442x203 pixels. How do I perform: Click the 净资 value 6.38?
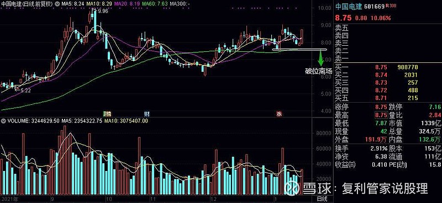[381, 157]
